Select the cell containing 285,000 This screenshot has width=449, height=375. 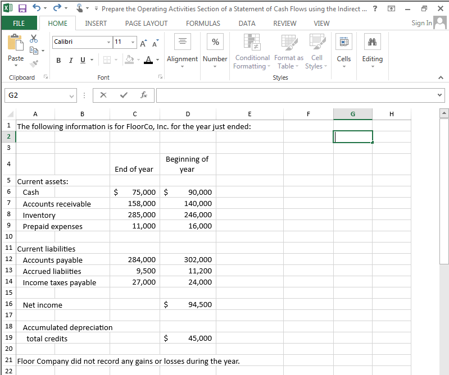[135, 214]
